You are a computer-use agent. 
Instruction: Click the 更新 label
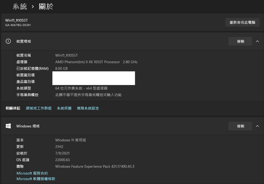tap(20, 147)
